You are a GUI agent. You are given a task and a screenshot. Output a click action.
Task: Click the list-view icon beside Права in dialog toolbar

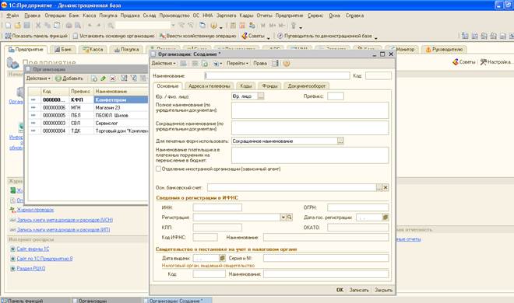pos(275,64)
